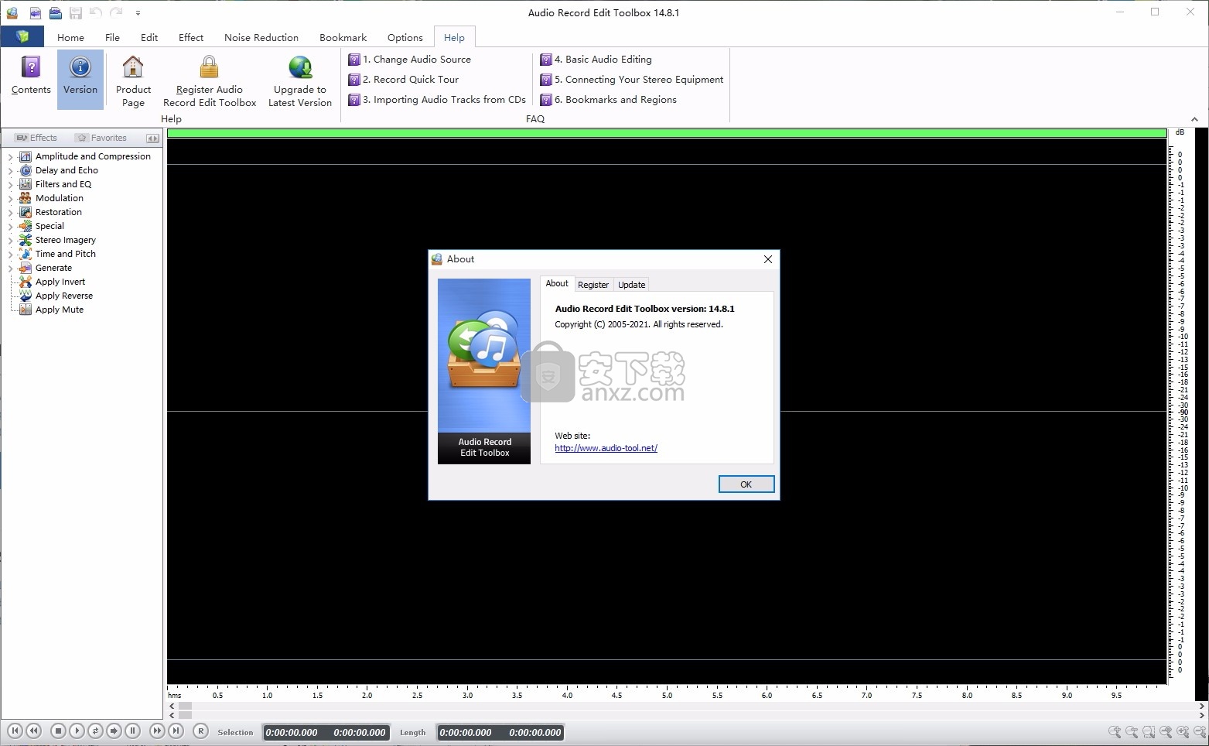Image resolution: width=1209 pixels, height=746 pixels.
Task: Go to start playback button
Action: (15, 731)
